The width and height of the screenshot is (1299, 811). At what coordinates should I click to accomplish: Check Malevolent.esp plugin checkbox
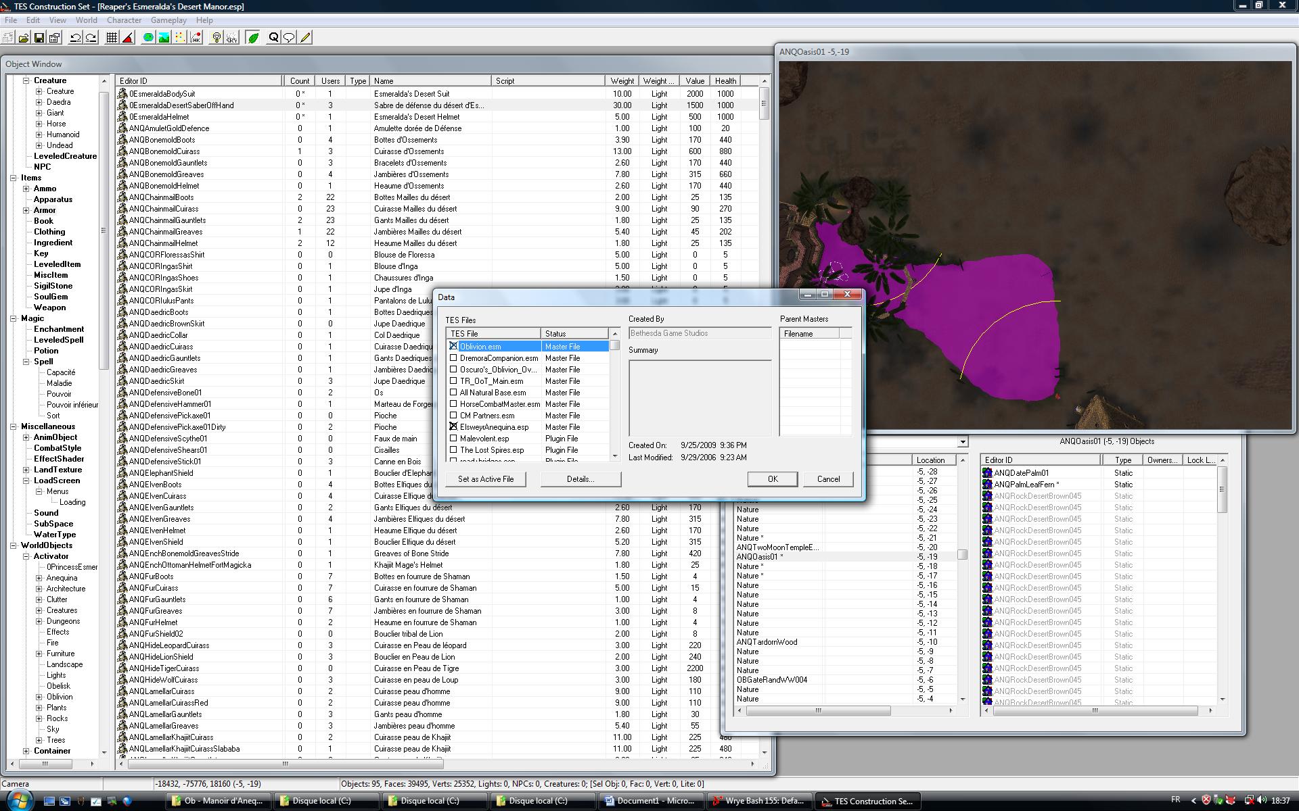pos(453,439)
